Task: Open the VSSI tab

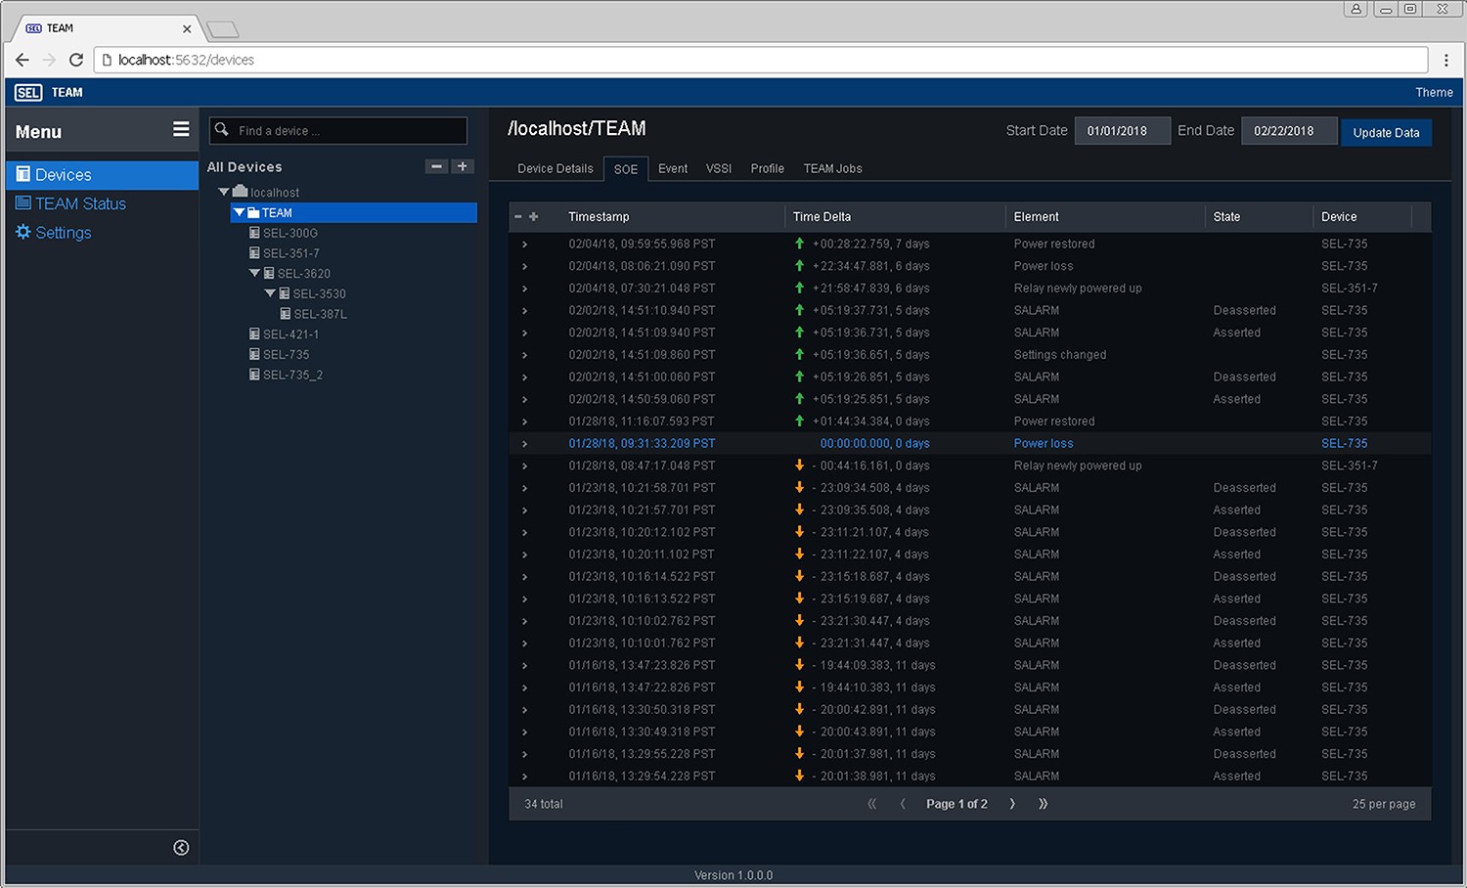Action: 719,168
